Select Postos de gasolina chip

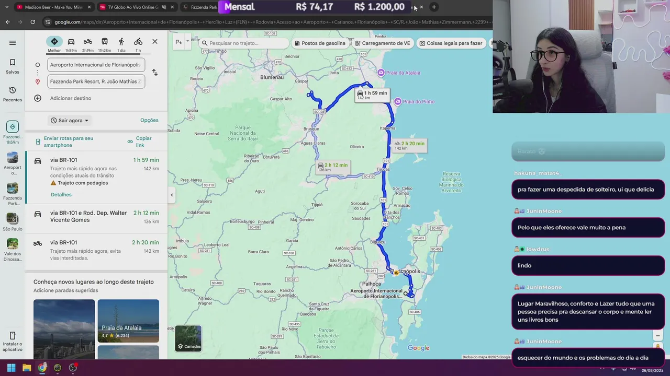[320, 43]
